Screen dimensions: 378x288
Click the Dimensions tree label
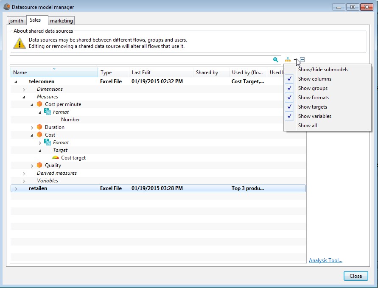(x=50, y=89)
